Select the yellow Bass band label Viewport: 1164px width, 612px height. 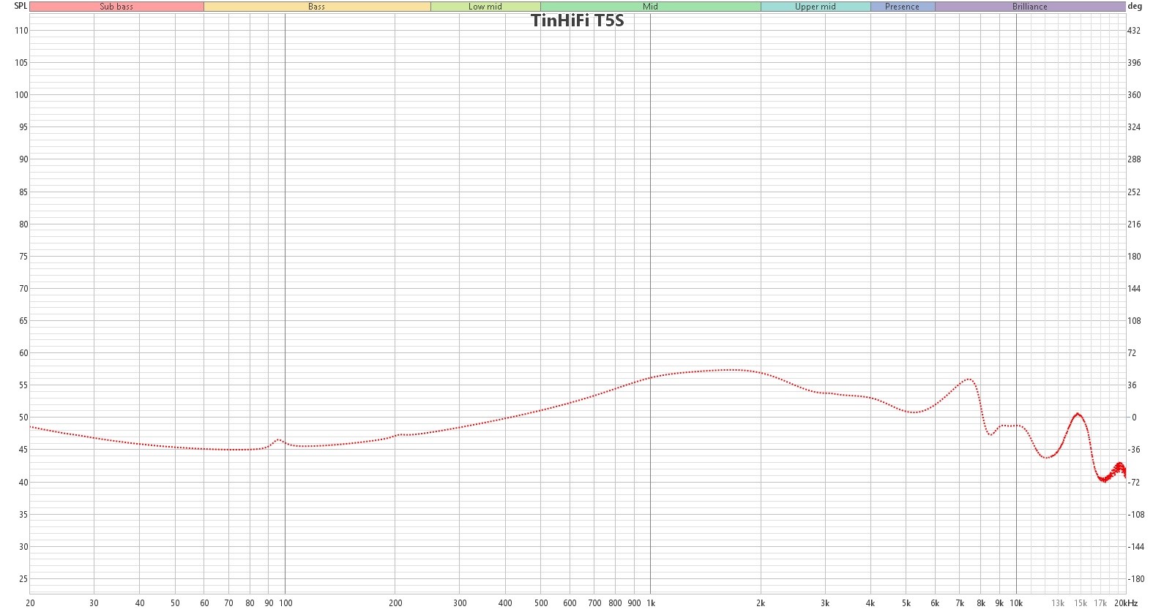pos(317,7)
